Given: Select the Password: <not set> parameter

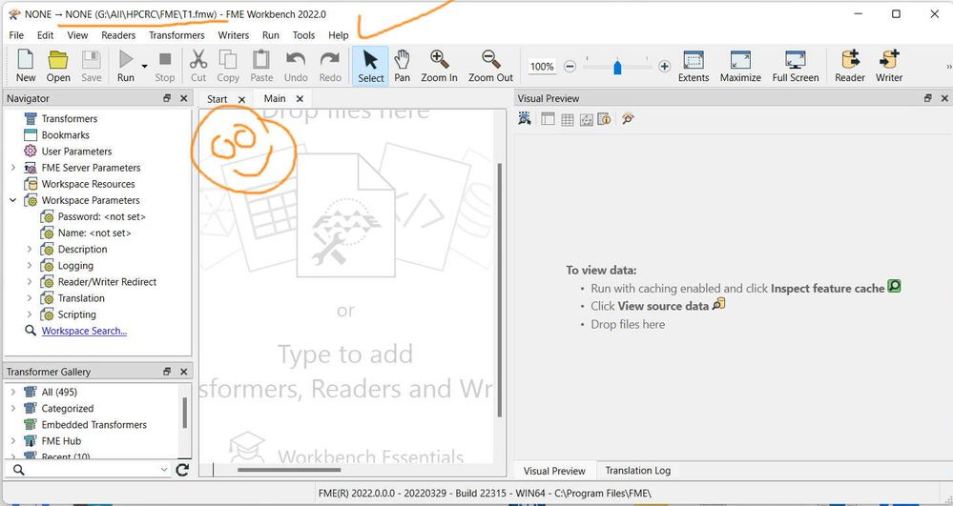Looking at the screenshot, I should click(x=101, y=217).
